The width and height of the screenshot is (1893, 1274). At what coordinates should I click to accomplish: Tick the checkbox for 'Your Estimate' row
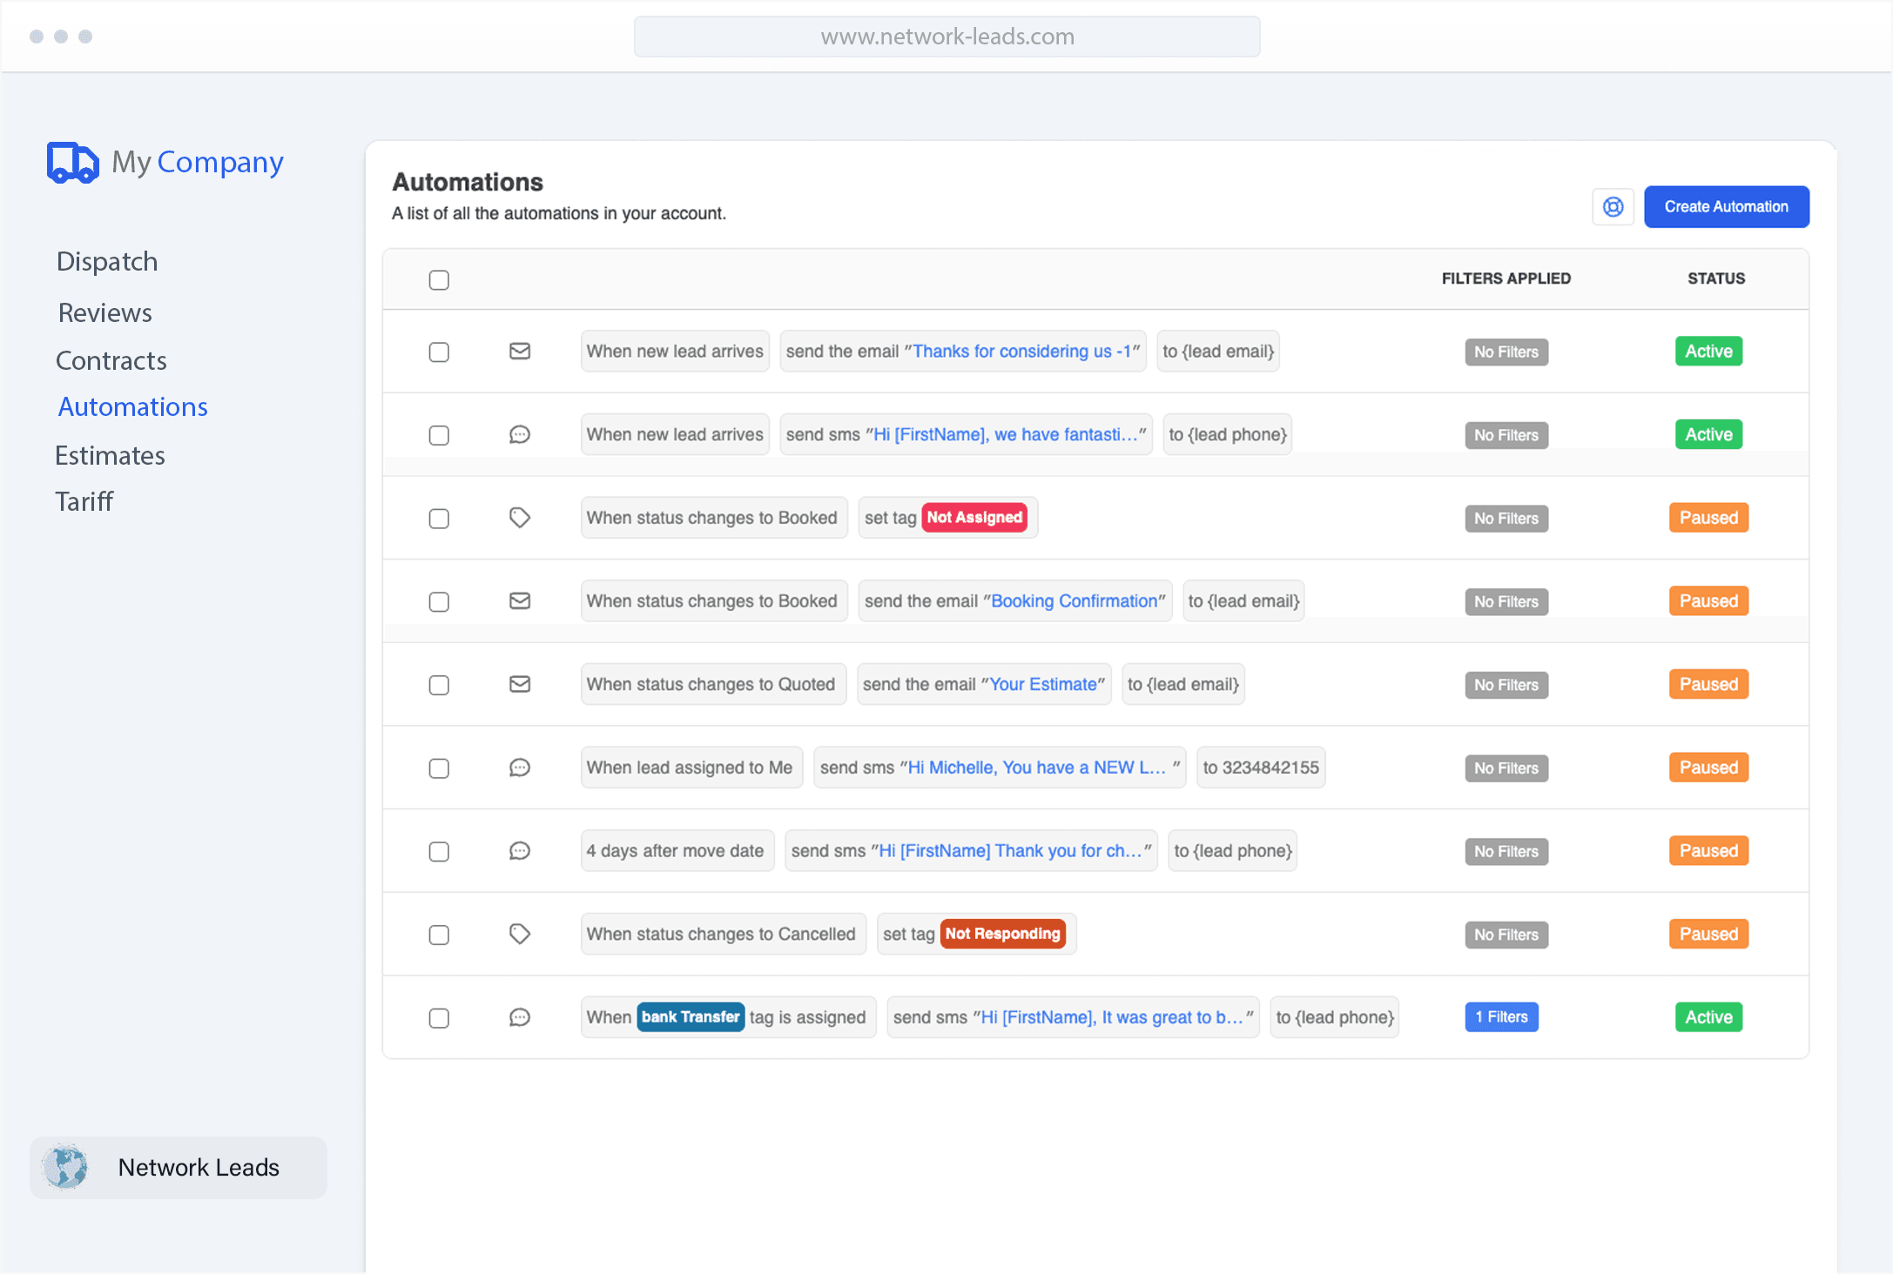(x=439, y=686)
